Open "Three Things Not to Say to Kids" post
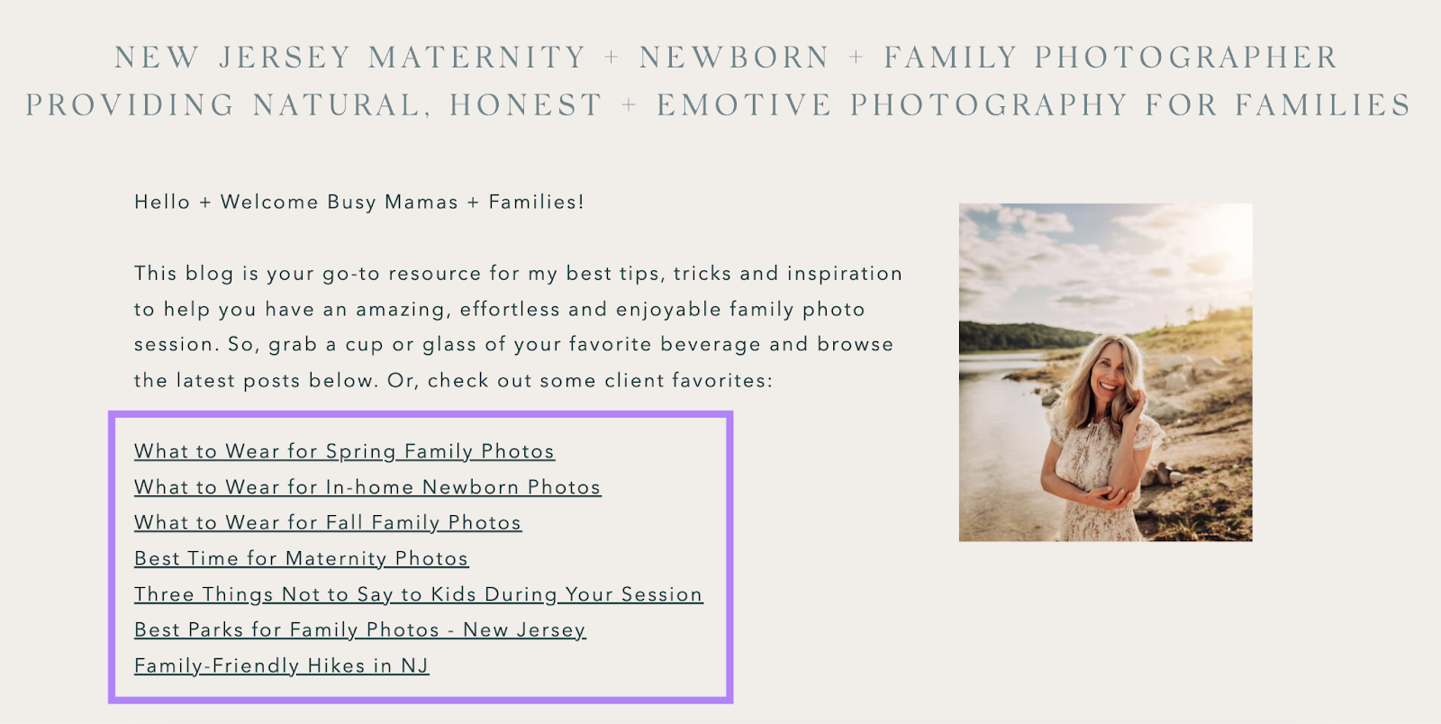The image size is (1441, 724). [417, 594]
